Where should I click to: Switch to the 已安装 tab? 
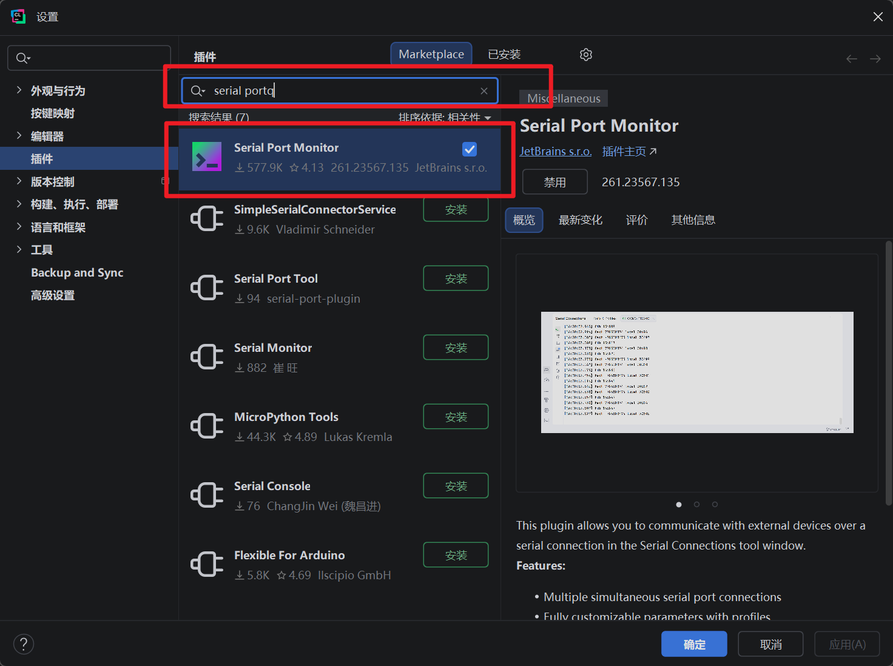click(x=504, y=55)
